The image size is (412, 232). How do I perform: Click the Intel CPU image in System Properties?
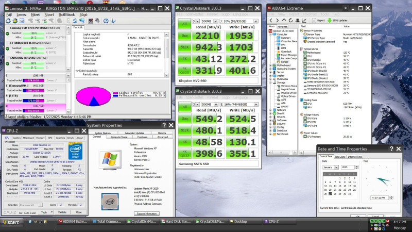110,202
